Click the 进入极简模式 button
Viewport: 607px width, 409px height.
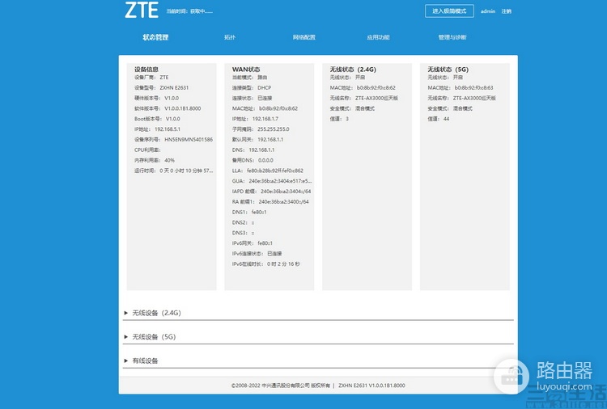[x=449, y=11]
